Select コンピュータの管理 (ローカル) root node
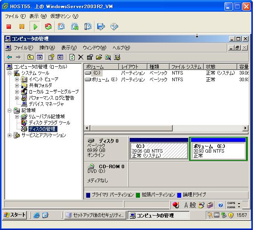Screen dimensions: 254x230 (40, 67)
